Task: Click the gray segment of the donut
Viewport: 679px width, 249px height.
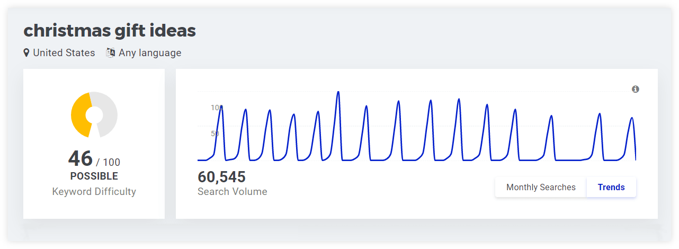Action: point(108,114)
